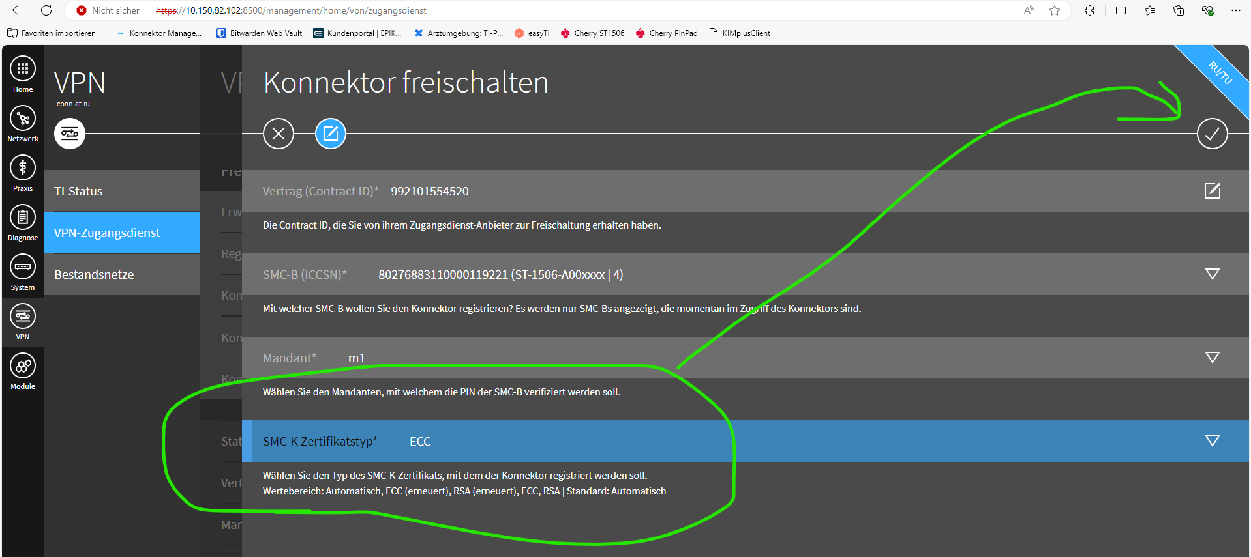The image size is (1251, 557).
Task: Open the SMC-K Zertifikatstyp dropdown
Action: coord(1212,441)
